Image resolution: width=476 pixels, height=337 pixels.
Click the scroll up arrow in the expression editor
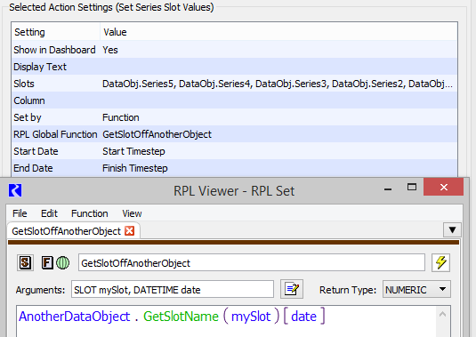click(442, 315)
